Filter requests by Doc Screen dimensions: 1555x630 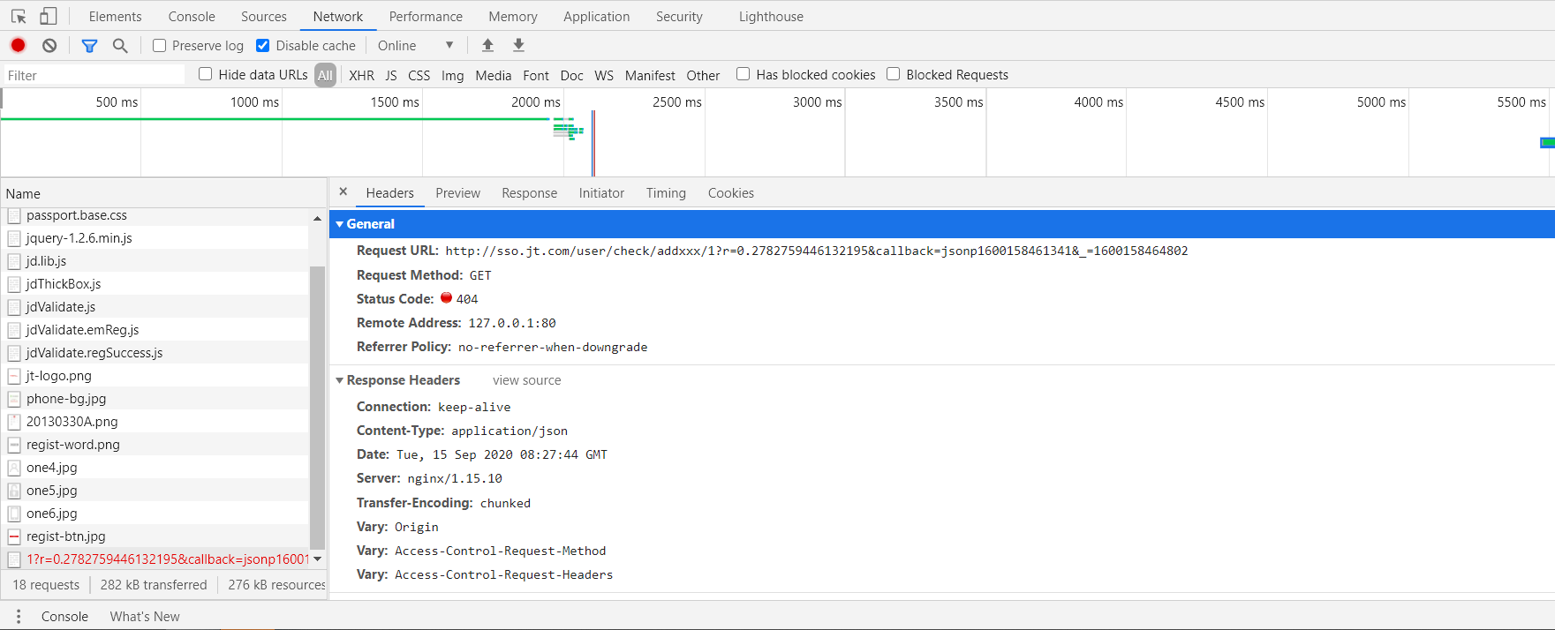pos(571,75)
